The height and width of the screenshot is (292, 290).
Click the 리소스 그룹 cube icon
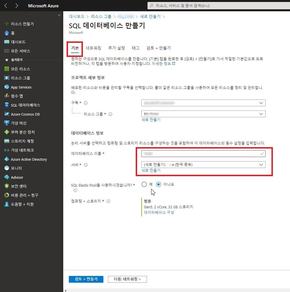[7, 78]
